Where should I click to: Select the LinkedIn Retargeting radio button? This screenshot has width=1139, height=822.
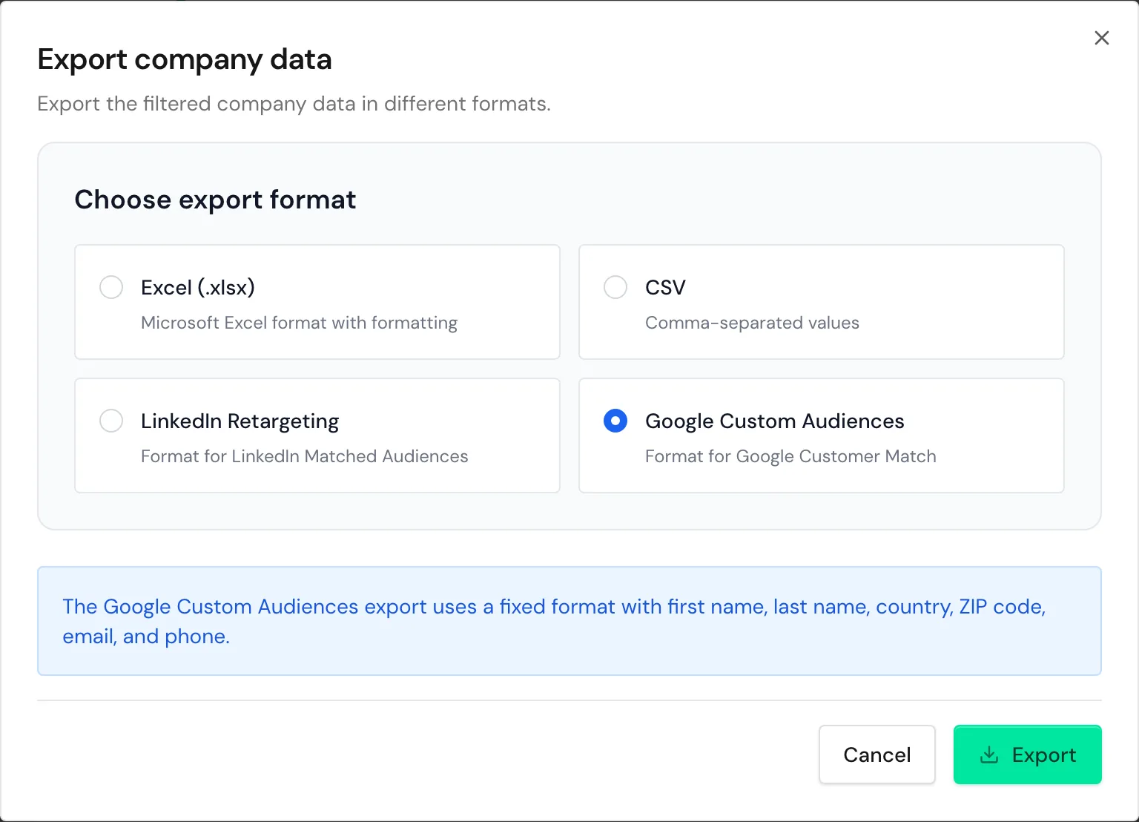(111, 421)
